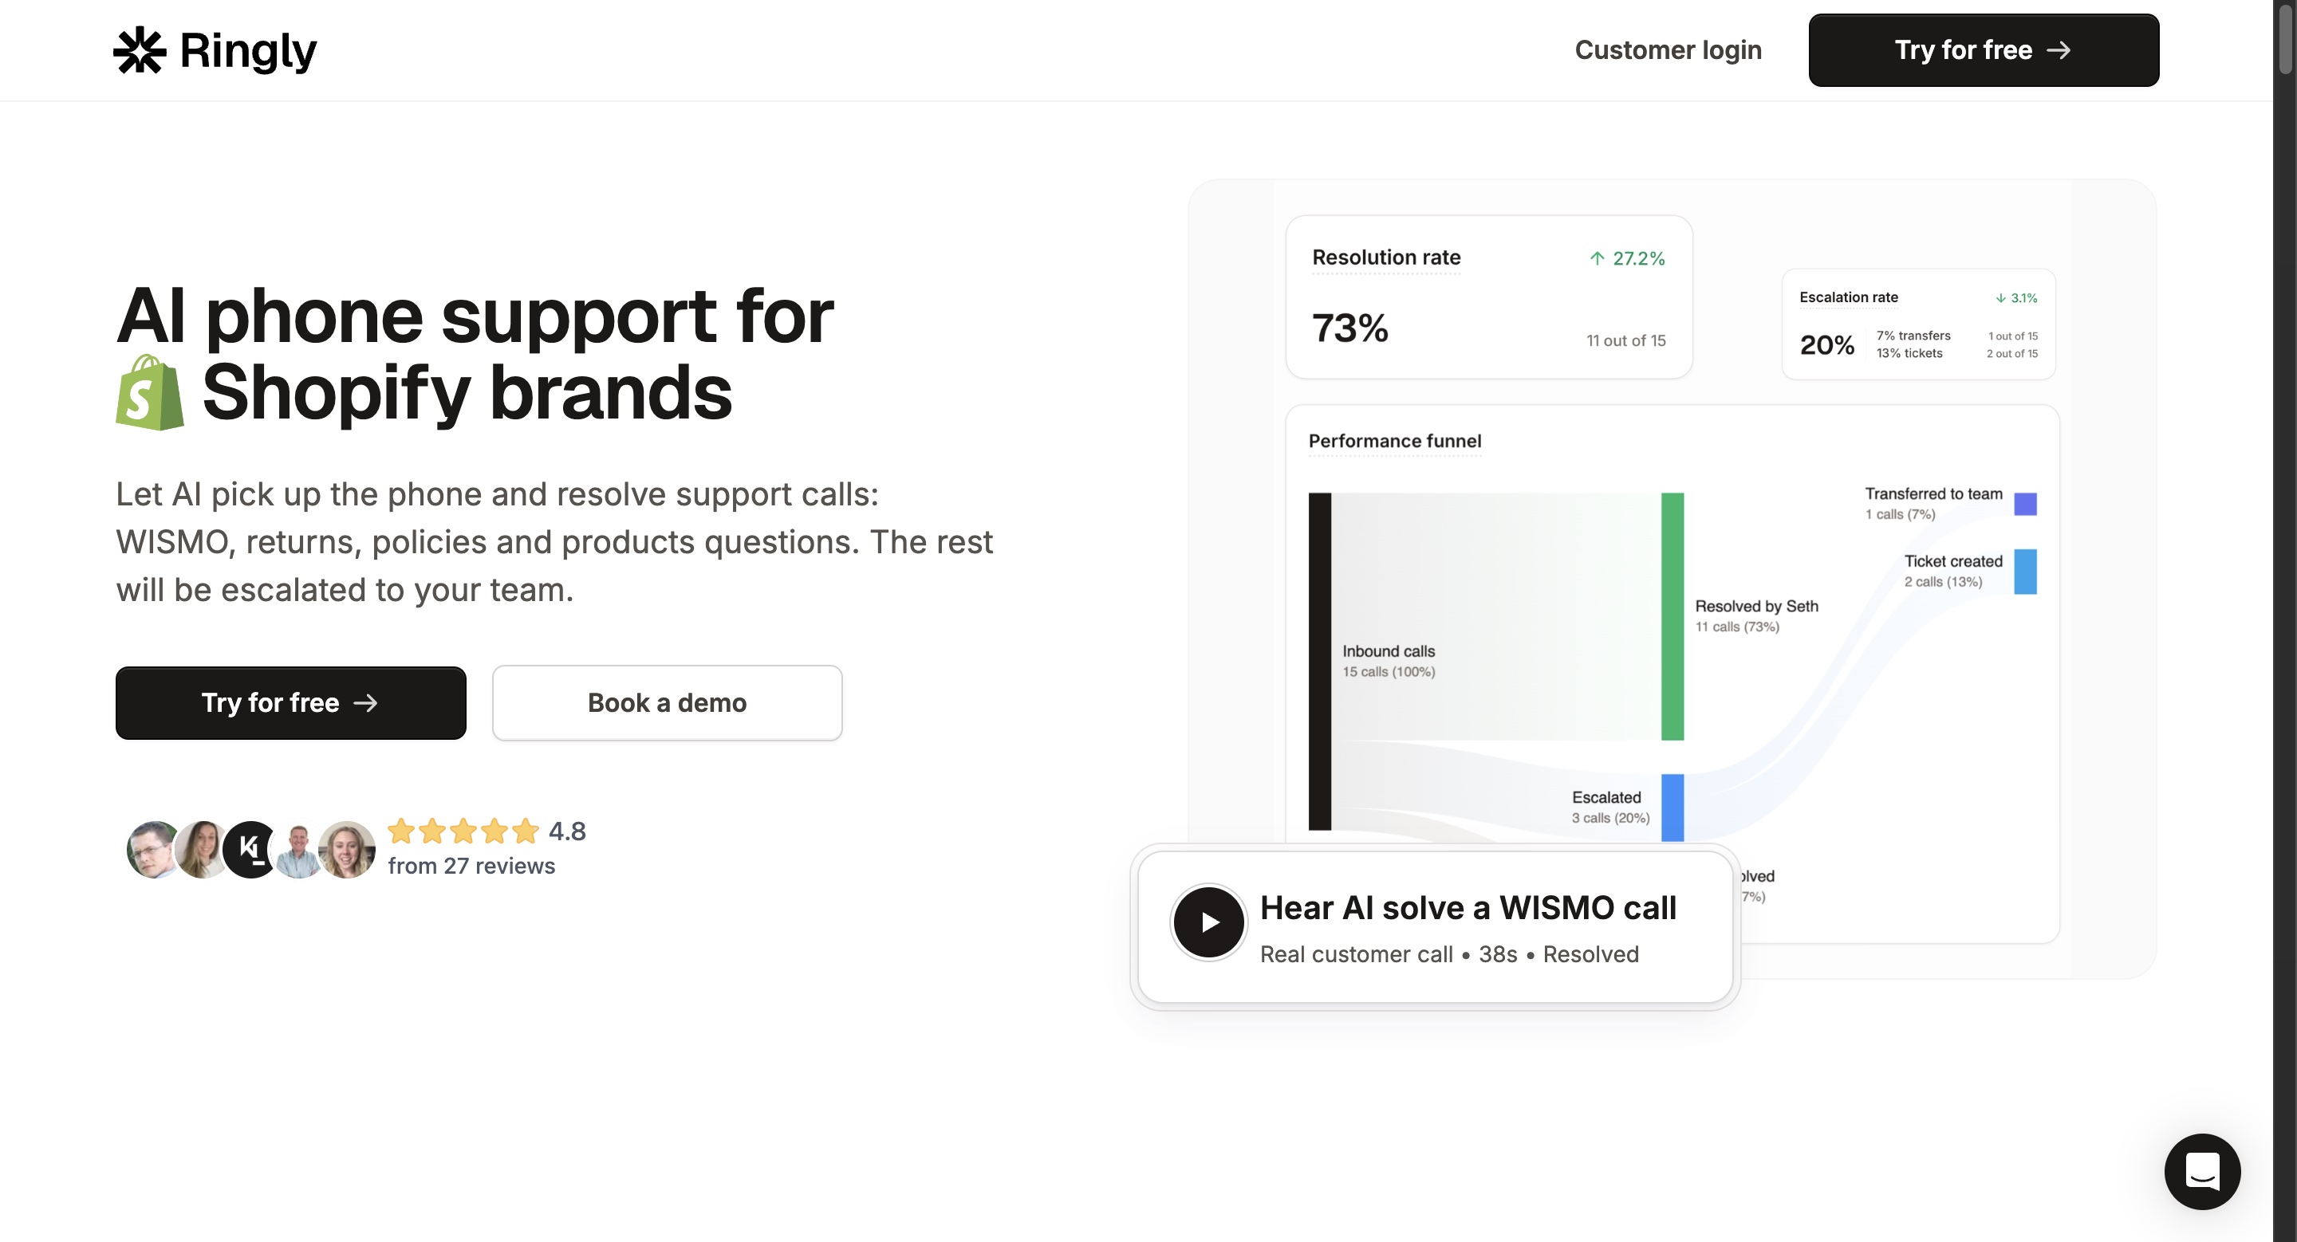Click the Ringly asterisk logo icon
Screen dimensions: 2297x1242
click(140, 50)
